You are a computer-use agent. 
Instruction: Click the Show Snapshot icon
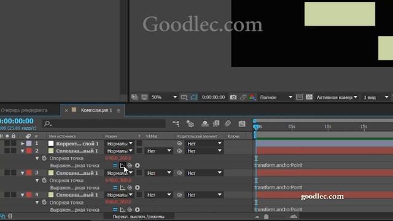pyautogui.click(x=243, y=97)
